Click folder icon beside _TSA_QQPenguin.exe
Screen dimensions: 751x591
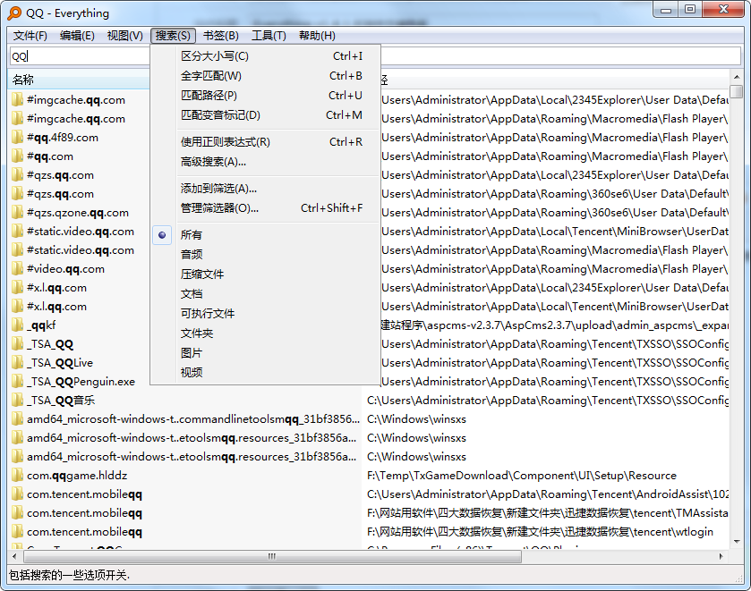17,382
